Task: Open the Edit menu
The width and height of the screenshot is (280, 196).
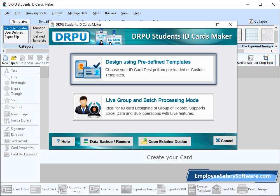Action: [17, 13]
